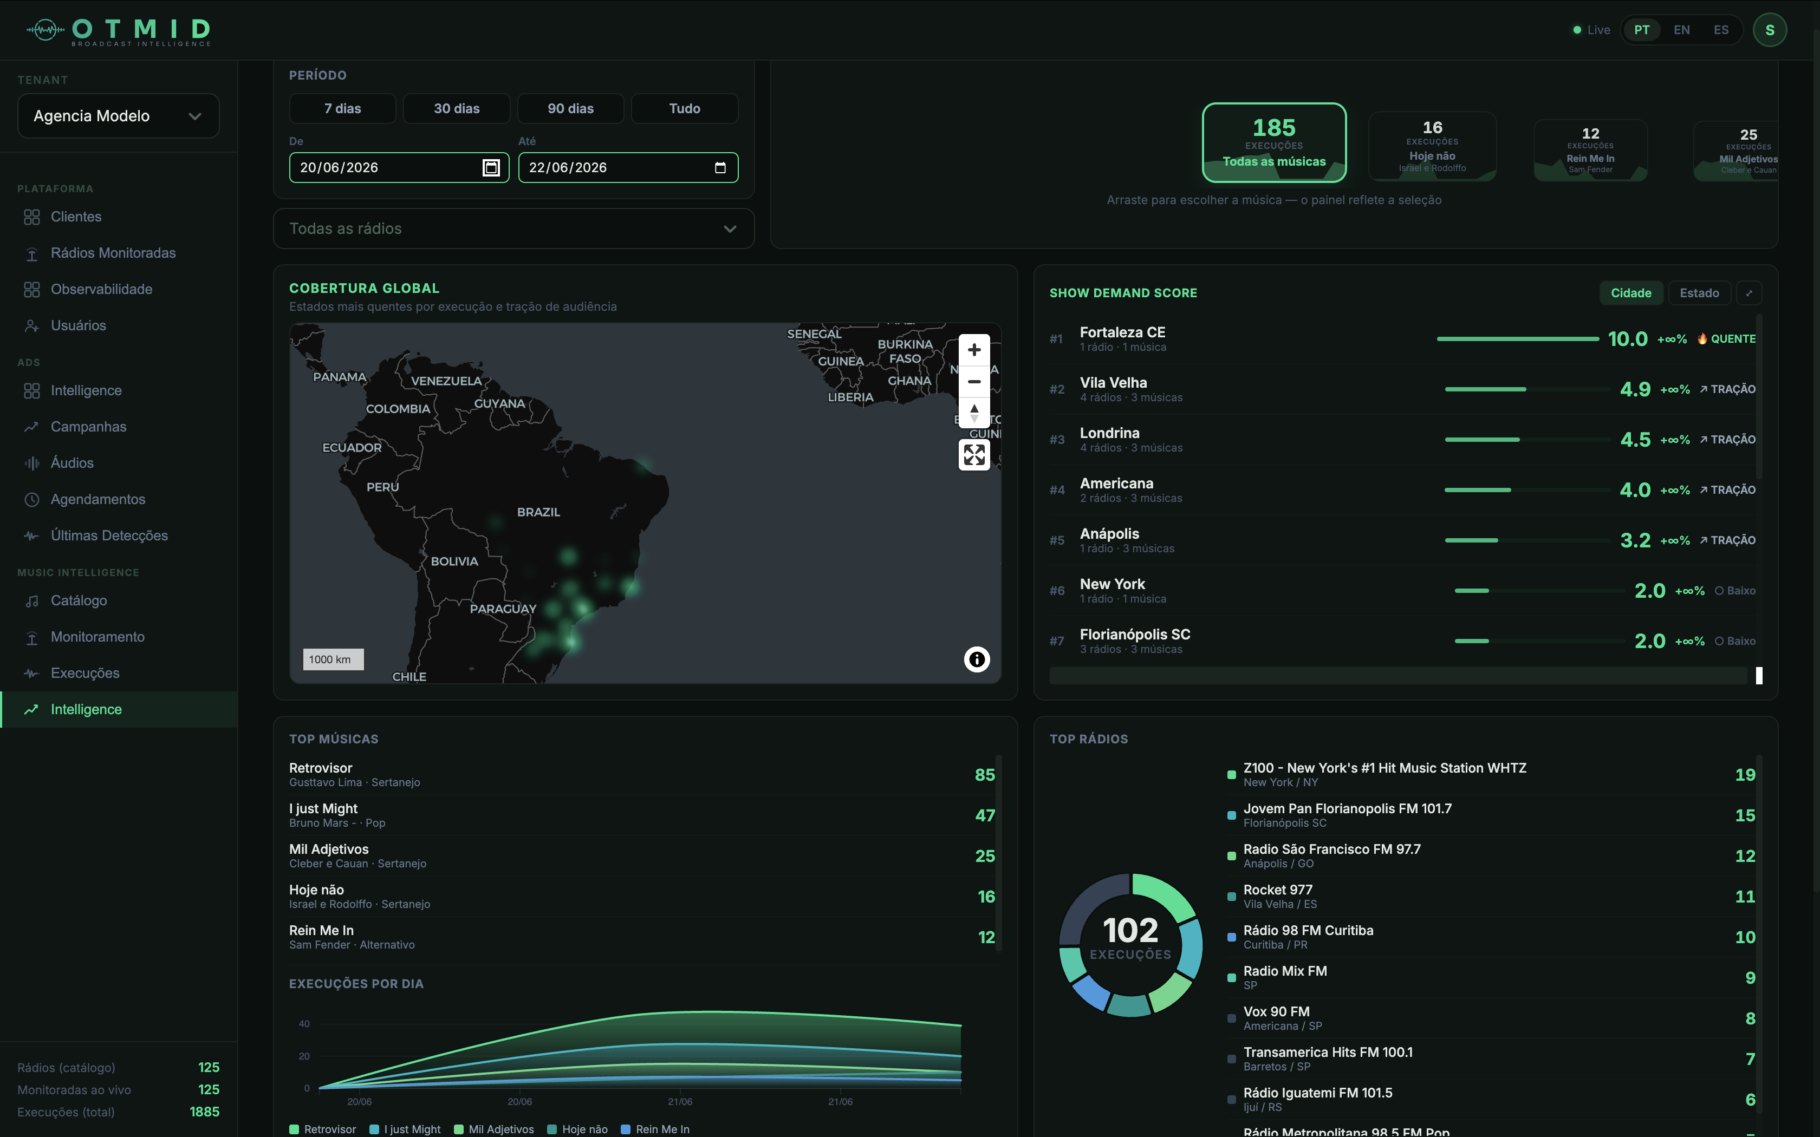Click the Z100 station green color marker
Image resolution: width=1820 pixels, height=1137 pixels.
1231,775
